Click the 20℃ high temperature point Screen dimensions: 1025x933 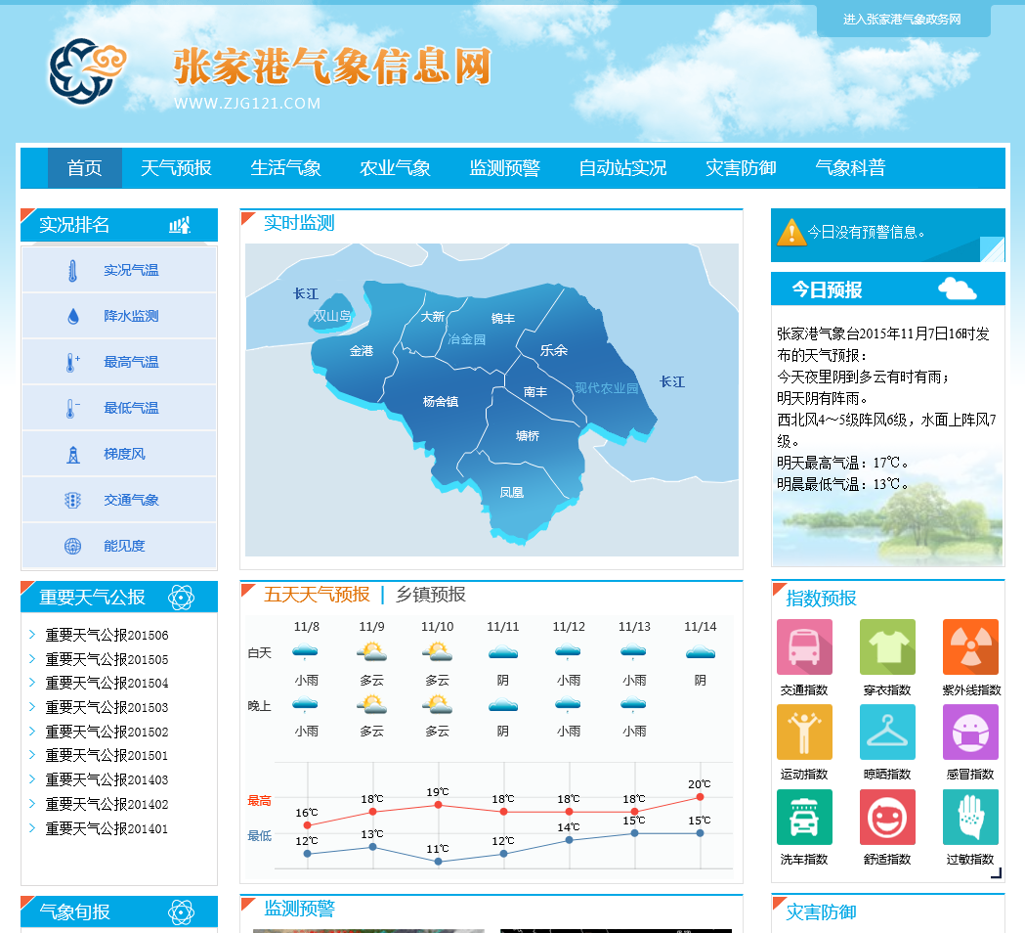(x=700, y=797)
